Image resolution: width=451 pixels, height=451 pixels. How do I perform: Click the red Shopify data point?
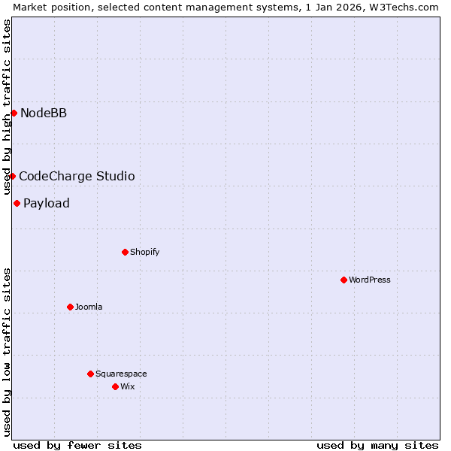[125, 253]
